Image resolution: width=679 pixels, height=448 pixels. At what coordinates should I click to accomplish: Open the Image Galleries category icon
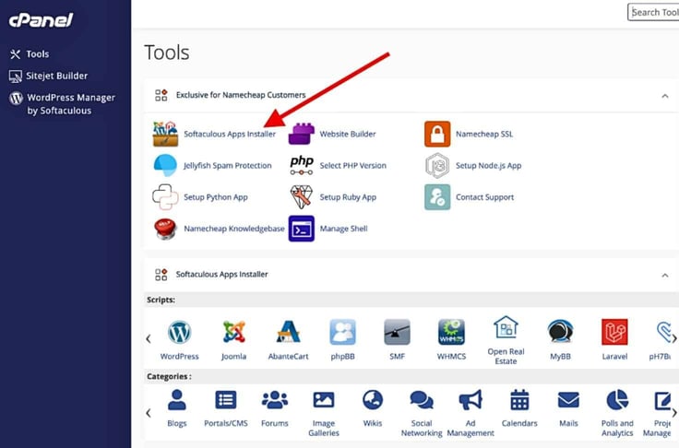tap(324, 399)
